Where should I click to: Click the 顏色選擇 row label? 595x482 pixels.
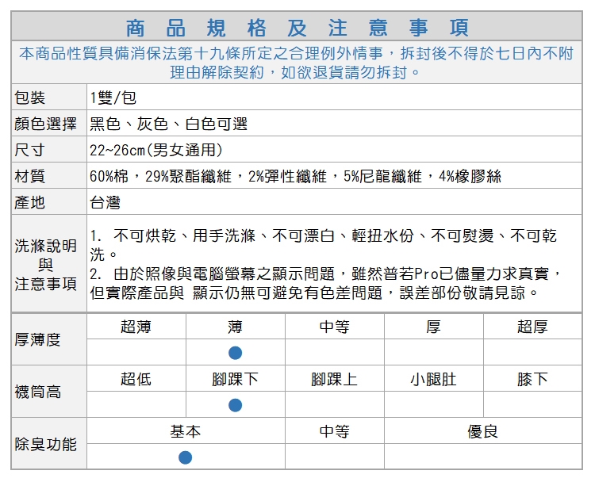pos(46,124)
